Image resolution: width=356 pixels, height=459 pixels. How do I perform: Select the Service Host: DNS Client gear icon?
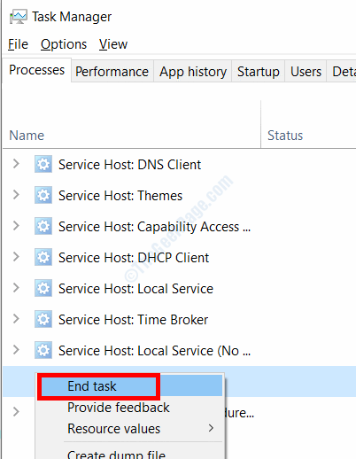[43, 164]
